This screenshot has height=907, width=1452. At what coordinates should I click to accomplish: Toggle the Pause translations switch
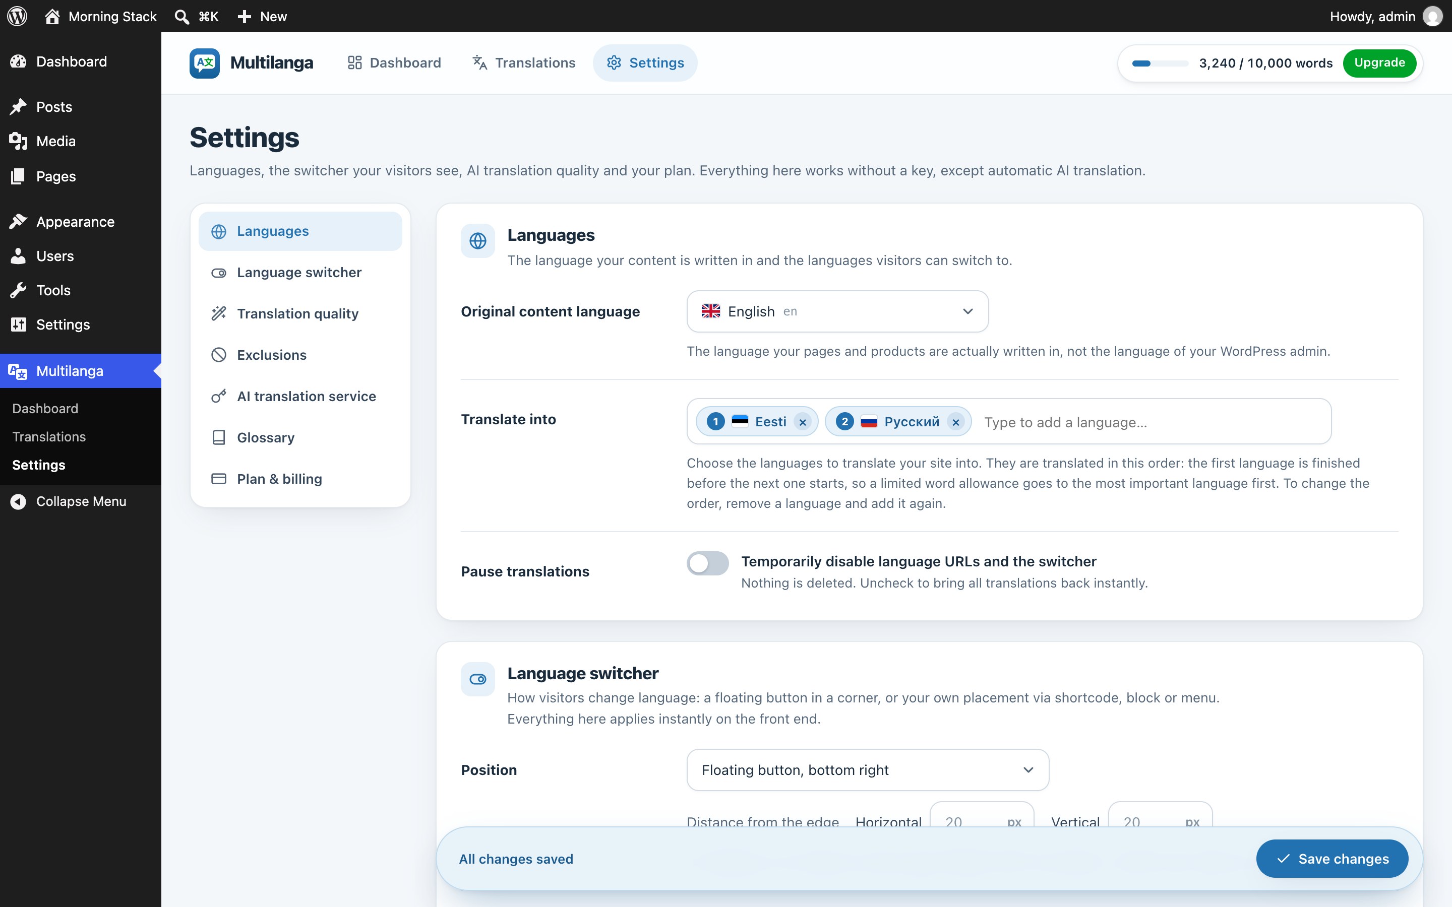pyautogui.click(x=707, y=563)
